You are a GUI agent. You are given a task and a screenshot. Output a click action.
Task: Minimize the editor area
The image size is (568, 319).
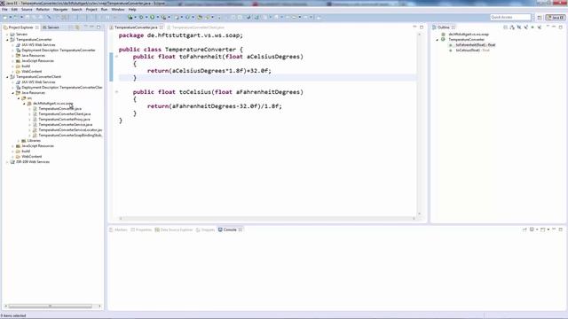coord(414,27)
